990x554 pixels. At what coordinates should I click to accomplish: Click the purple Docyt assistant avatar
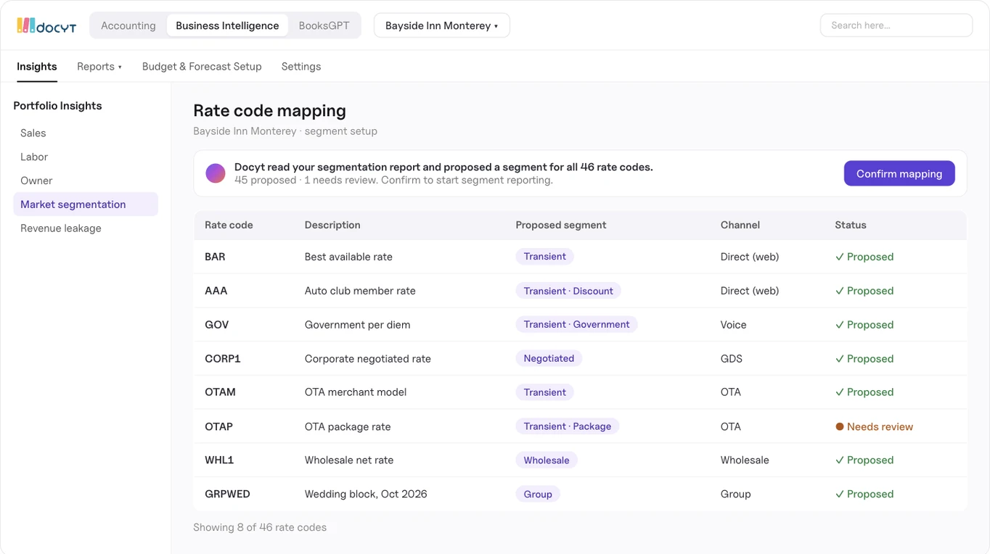pos(216,173)
